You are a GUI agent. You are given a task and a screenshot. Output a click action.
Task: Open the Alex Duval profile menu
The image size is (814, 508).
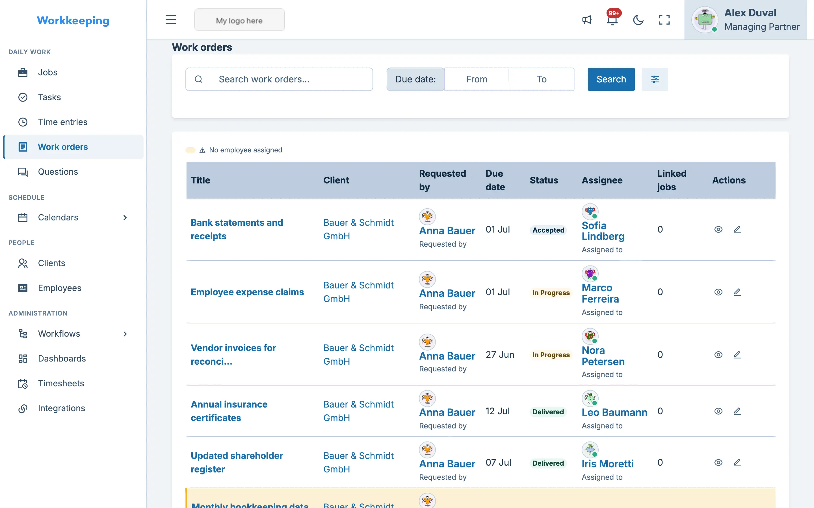[745, 20]
